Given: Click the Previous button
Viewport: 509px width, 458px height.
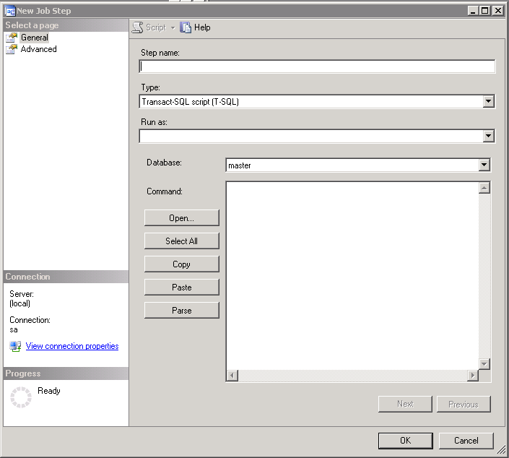Looking at the screenshot, I should point(464,404).
